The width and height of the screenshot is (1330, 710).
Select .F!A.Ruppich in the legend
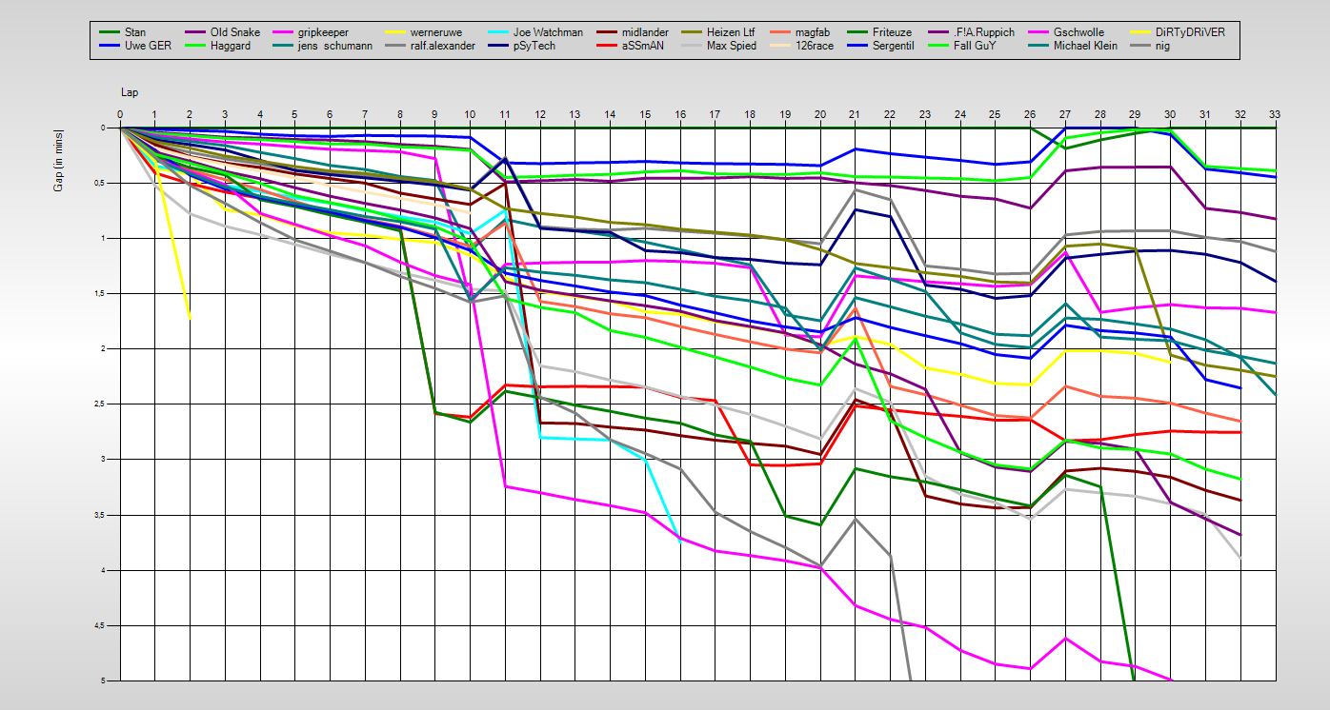point(984,32)
